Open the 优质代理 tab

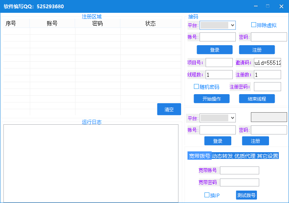pos(245,156)
